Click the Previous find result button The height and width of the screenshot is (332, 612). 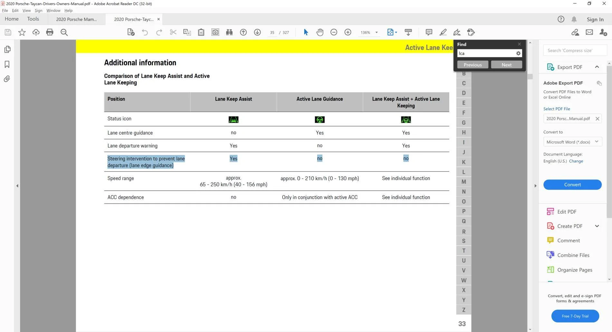(x=473, y=65)
